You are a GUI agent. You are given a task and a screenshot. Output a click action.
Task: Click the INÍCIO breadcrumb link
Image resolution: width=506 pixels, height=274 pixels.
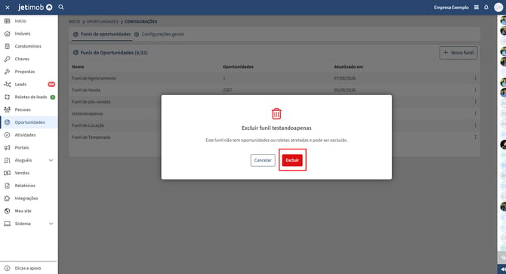coord(74,22)
